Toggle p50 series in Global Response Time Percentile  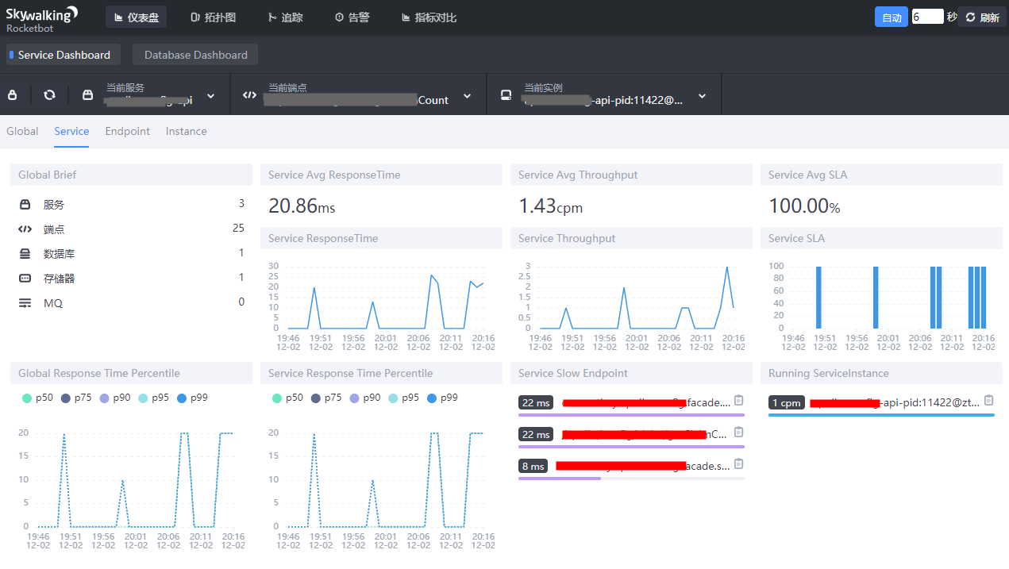pos(37,398)
